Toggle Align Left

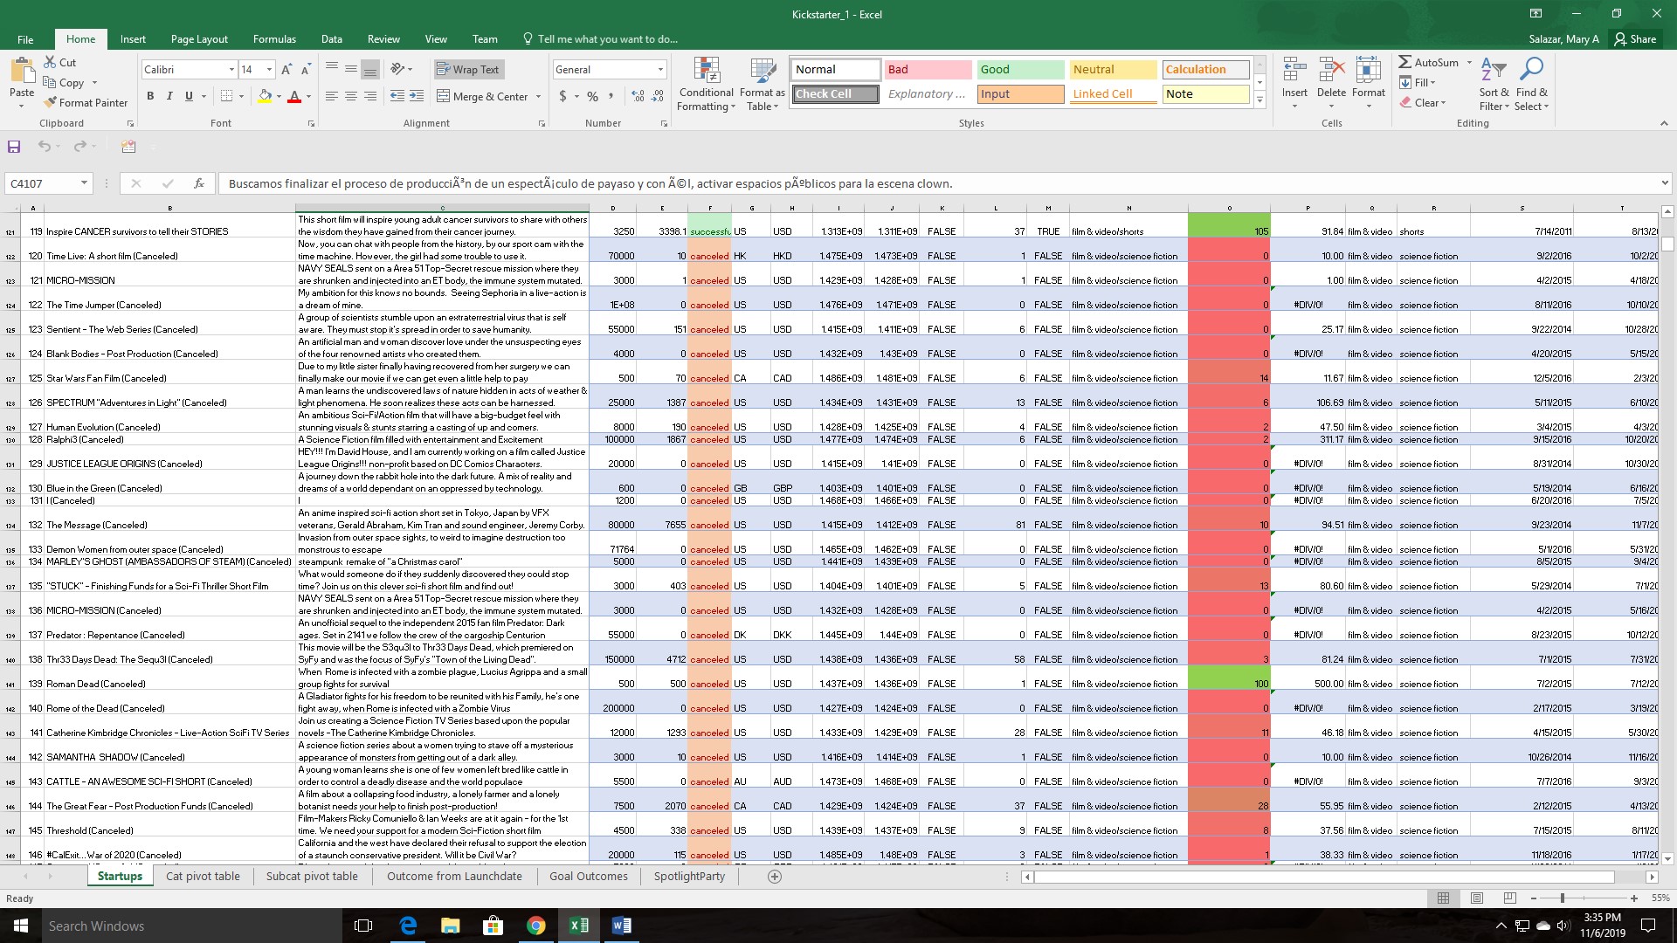331,96
